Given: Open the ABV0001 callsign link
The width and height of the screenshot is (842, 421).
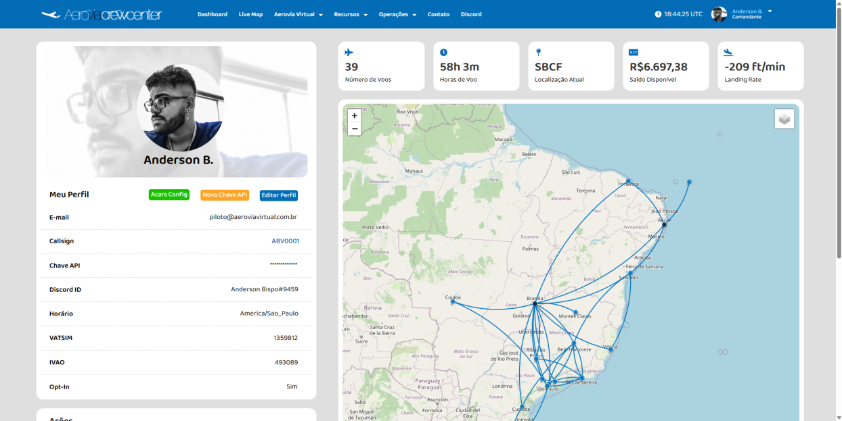Looking at the screenshot, I should click(285, 241).
